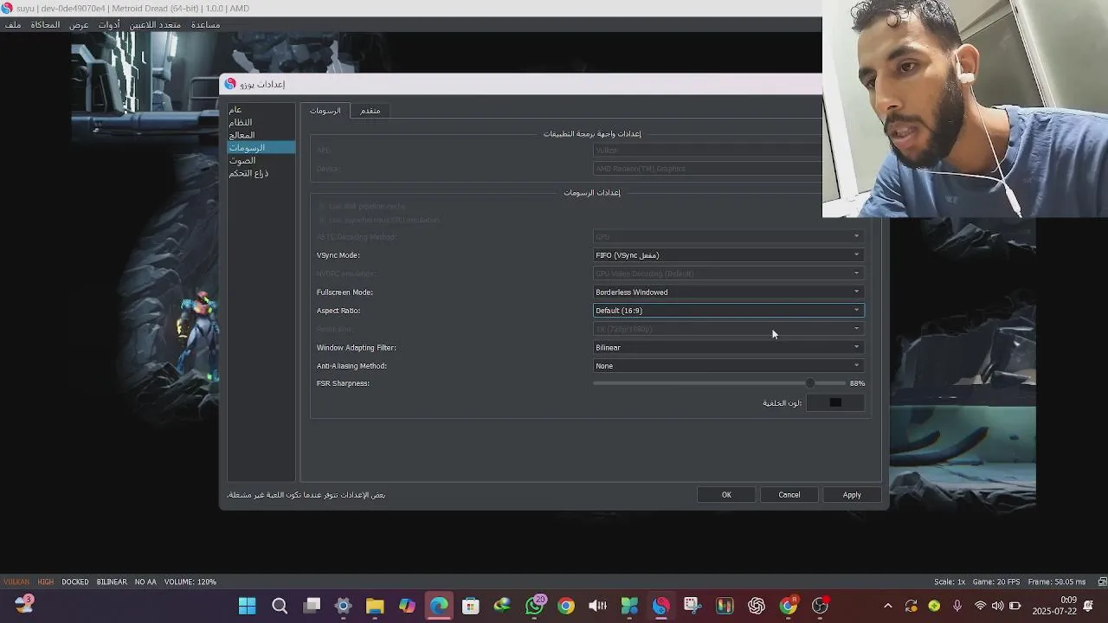Click the Cancel button
Screen dimensions: 1108x623
pos(789,495)
